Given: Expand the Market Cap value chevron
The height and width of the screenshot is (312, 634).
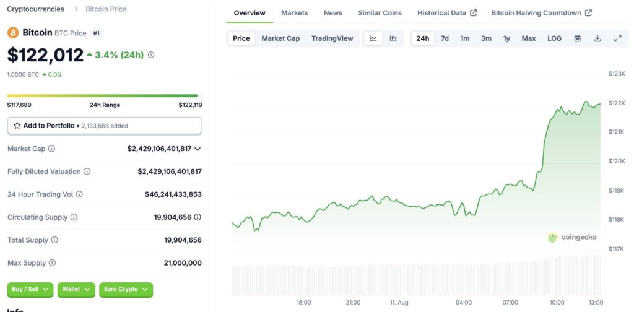Looking at the screenshot, I should click(198, 149).
